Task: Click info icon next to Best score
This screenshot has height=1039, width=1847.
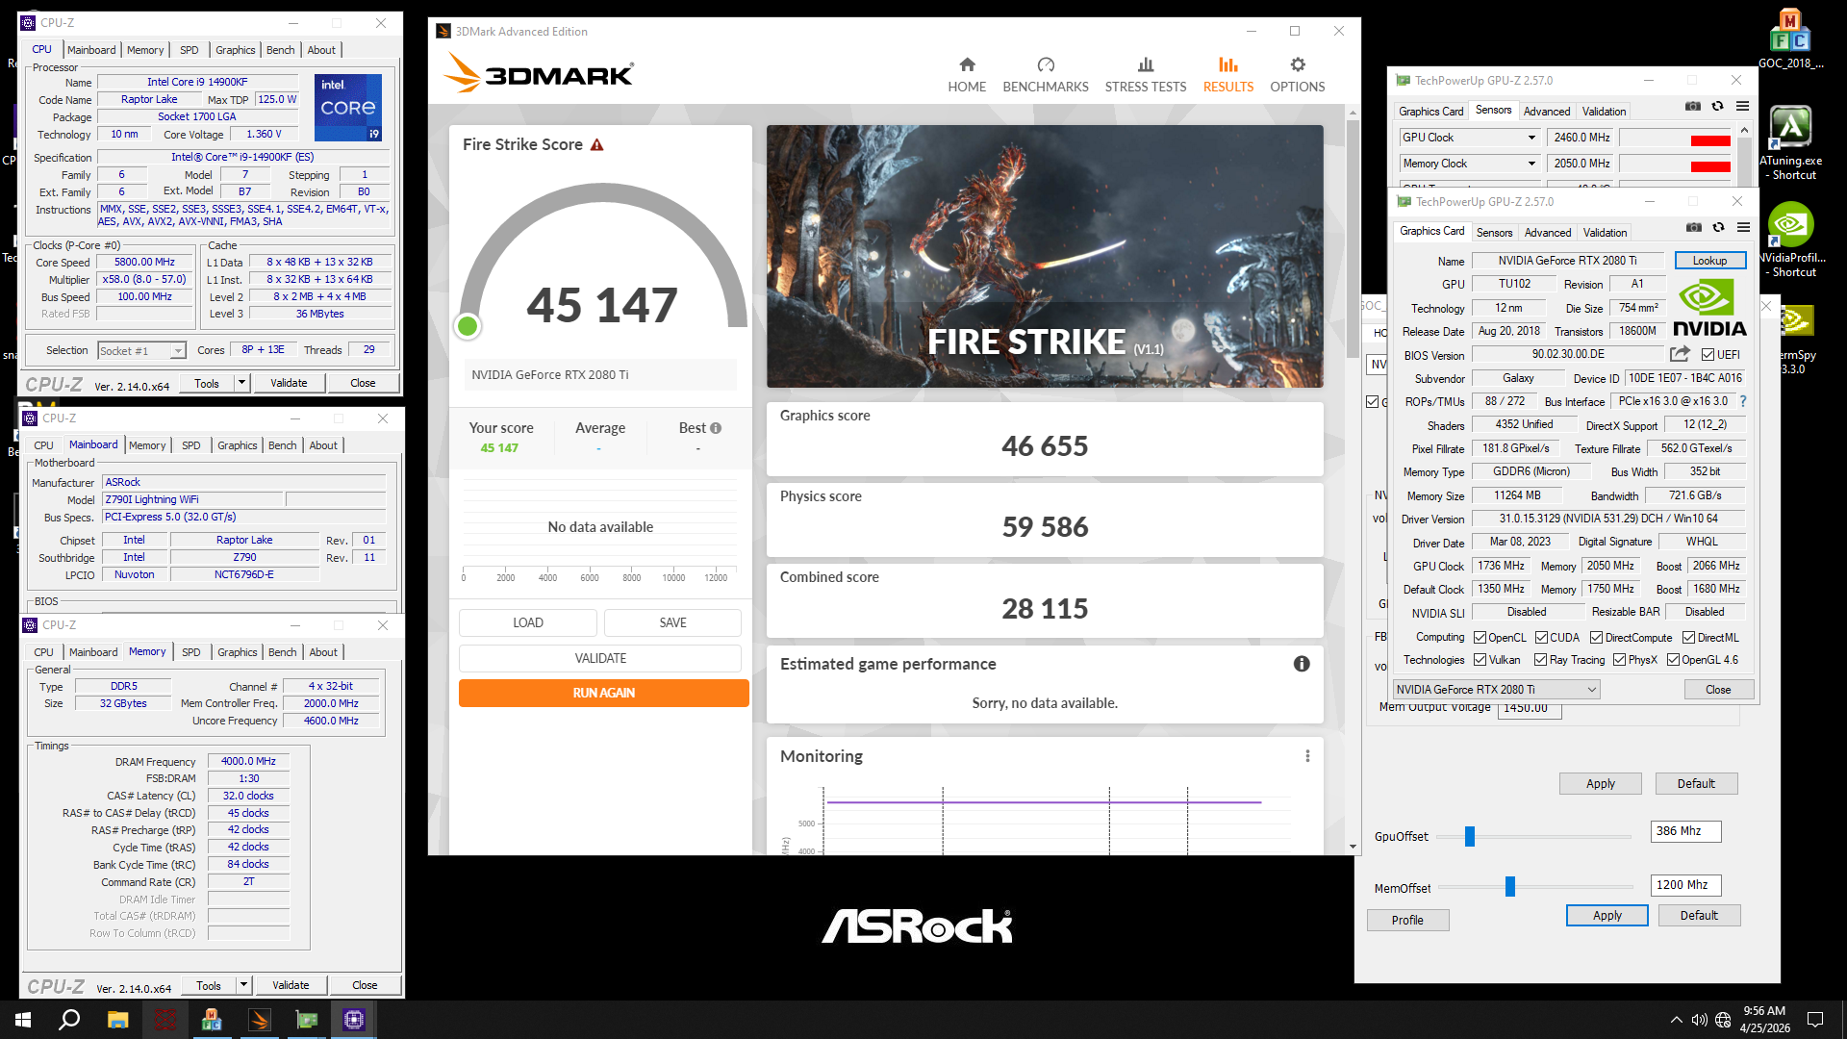Action: pos(716,428)
